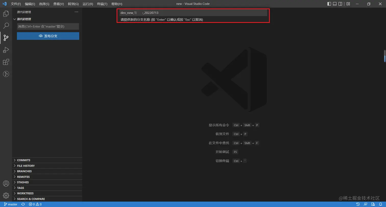Toggle the secondary side bar layout icon
Viewport: 386px width, 207px height.
click(x=340, y=4)
